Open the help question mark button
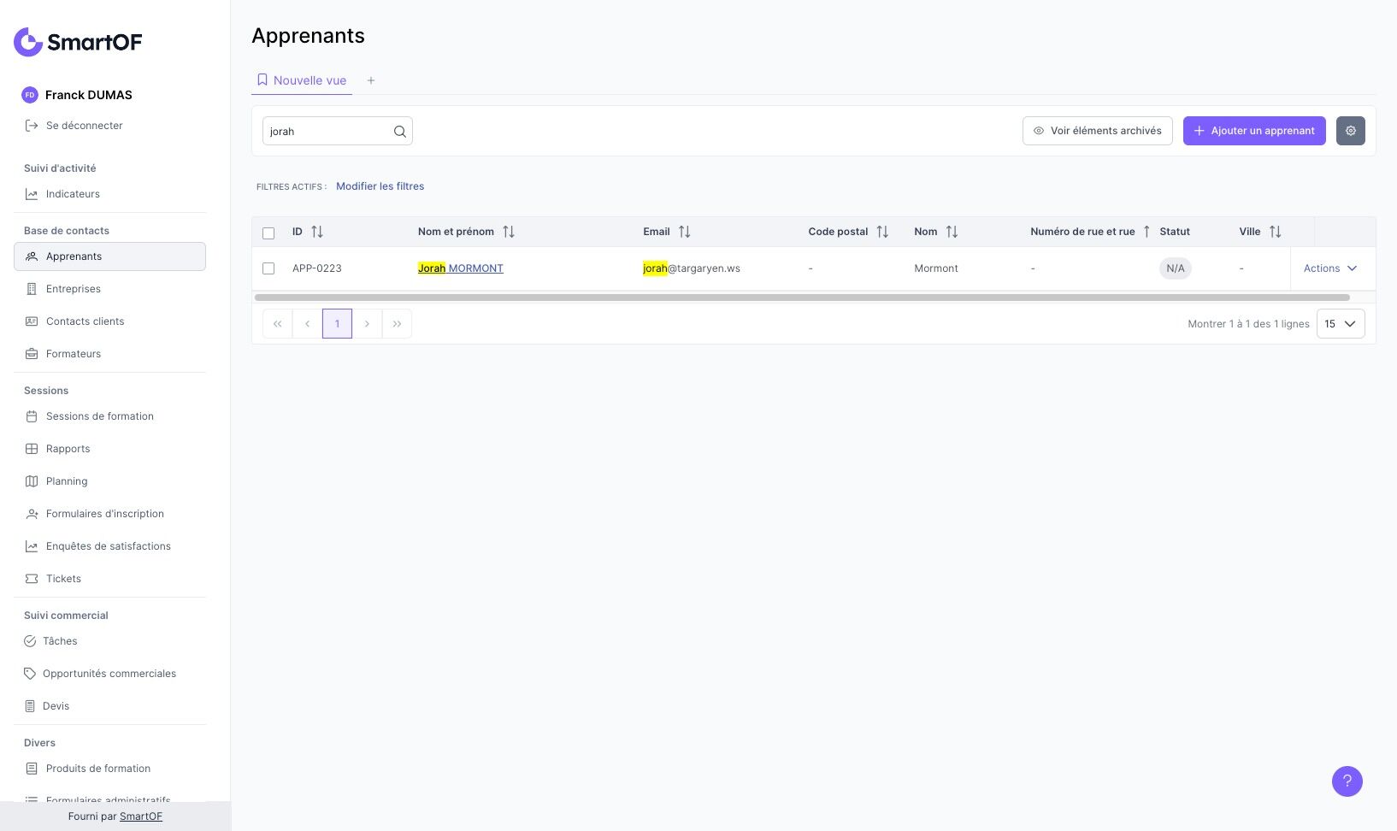The image size is (1397, 831). [x=1347, y=781]
